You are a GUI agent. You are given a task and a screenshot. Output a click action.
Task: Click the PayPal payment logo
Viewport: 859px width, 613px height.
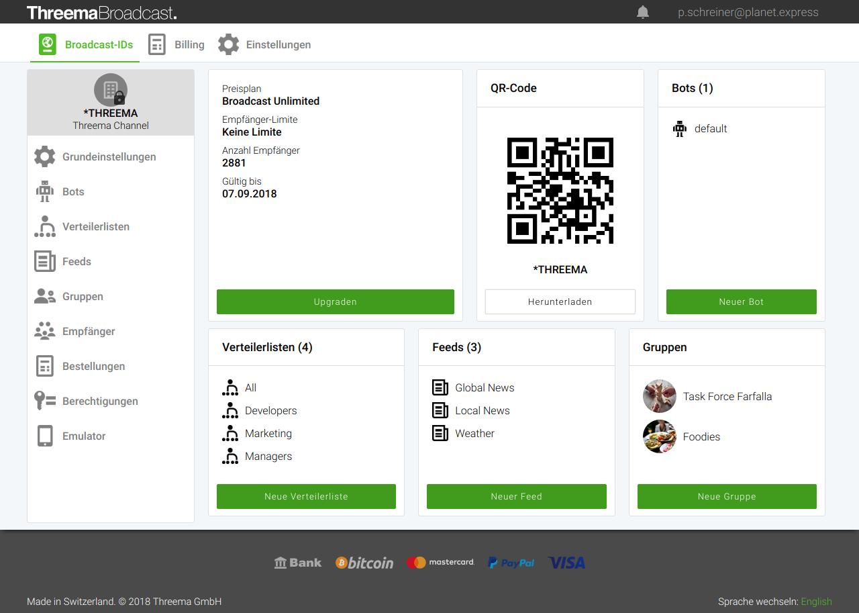tap(511, 563)
